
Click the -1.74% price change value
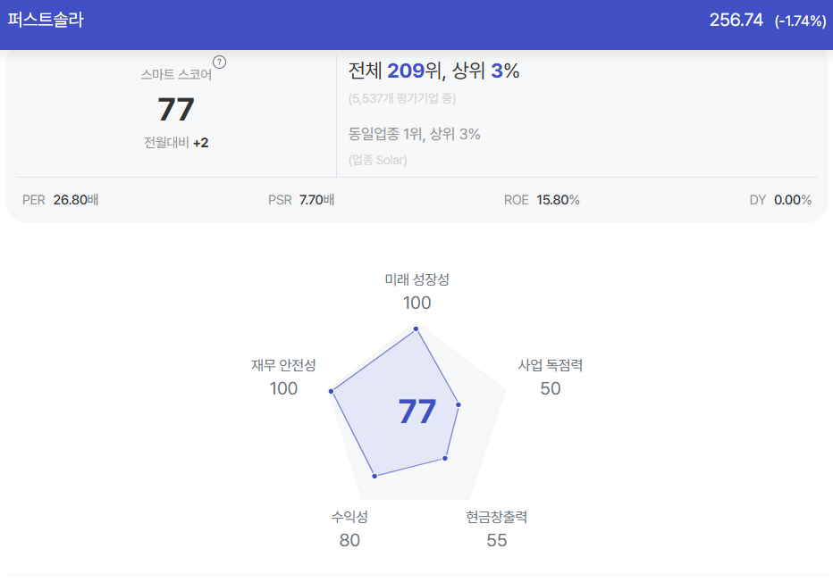tap(800, 21)
